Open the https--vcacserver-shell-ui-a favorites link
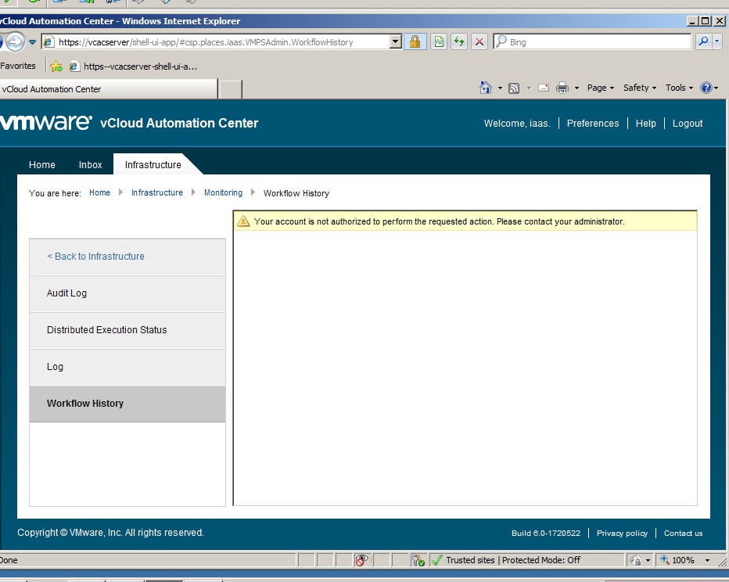This screenshot has height=582, width=729. 134,66
